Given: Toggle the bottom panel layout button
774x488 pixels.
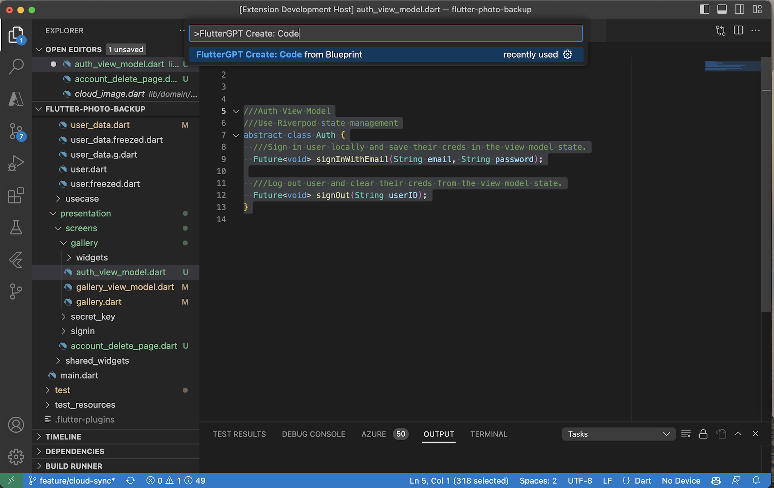Looking at the screenshot, I should [x=722, y=9].
